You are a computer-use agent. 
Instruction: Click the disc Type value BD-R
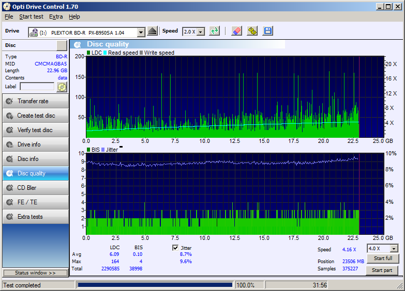pyautogui.click(x=62, y=57)
